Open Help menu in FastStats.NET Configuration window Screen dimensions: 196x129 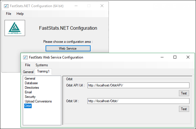[x=20, y=14]
